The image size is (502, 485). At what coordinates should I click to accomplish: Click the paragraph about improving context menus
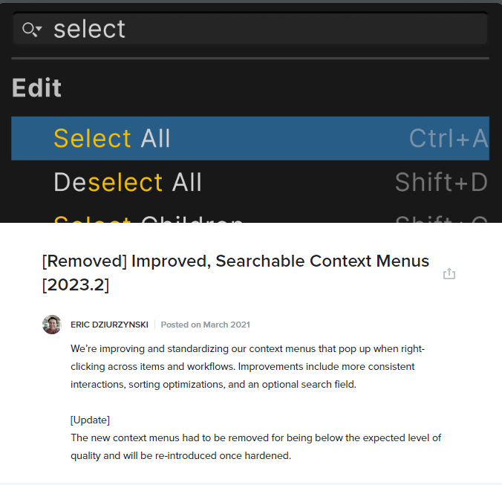tap(248, 366)
